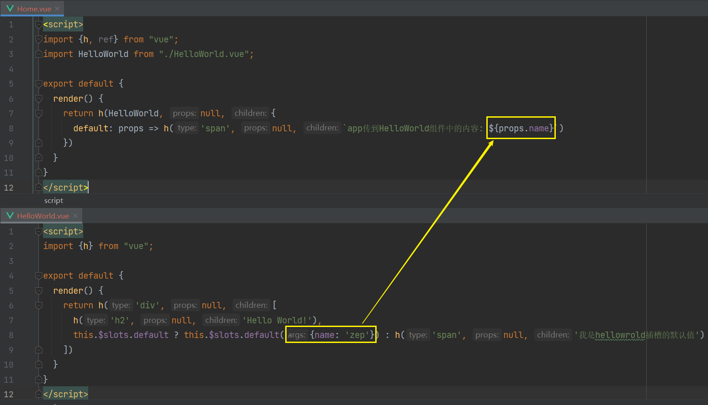Close the HelloWorld.vue tab
The height and width of the screenshot is (405, 708).
click(75, 216)
